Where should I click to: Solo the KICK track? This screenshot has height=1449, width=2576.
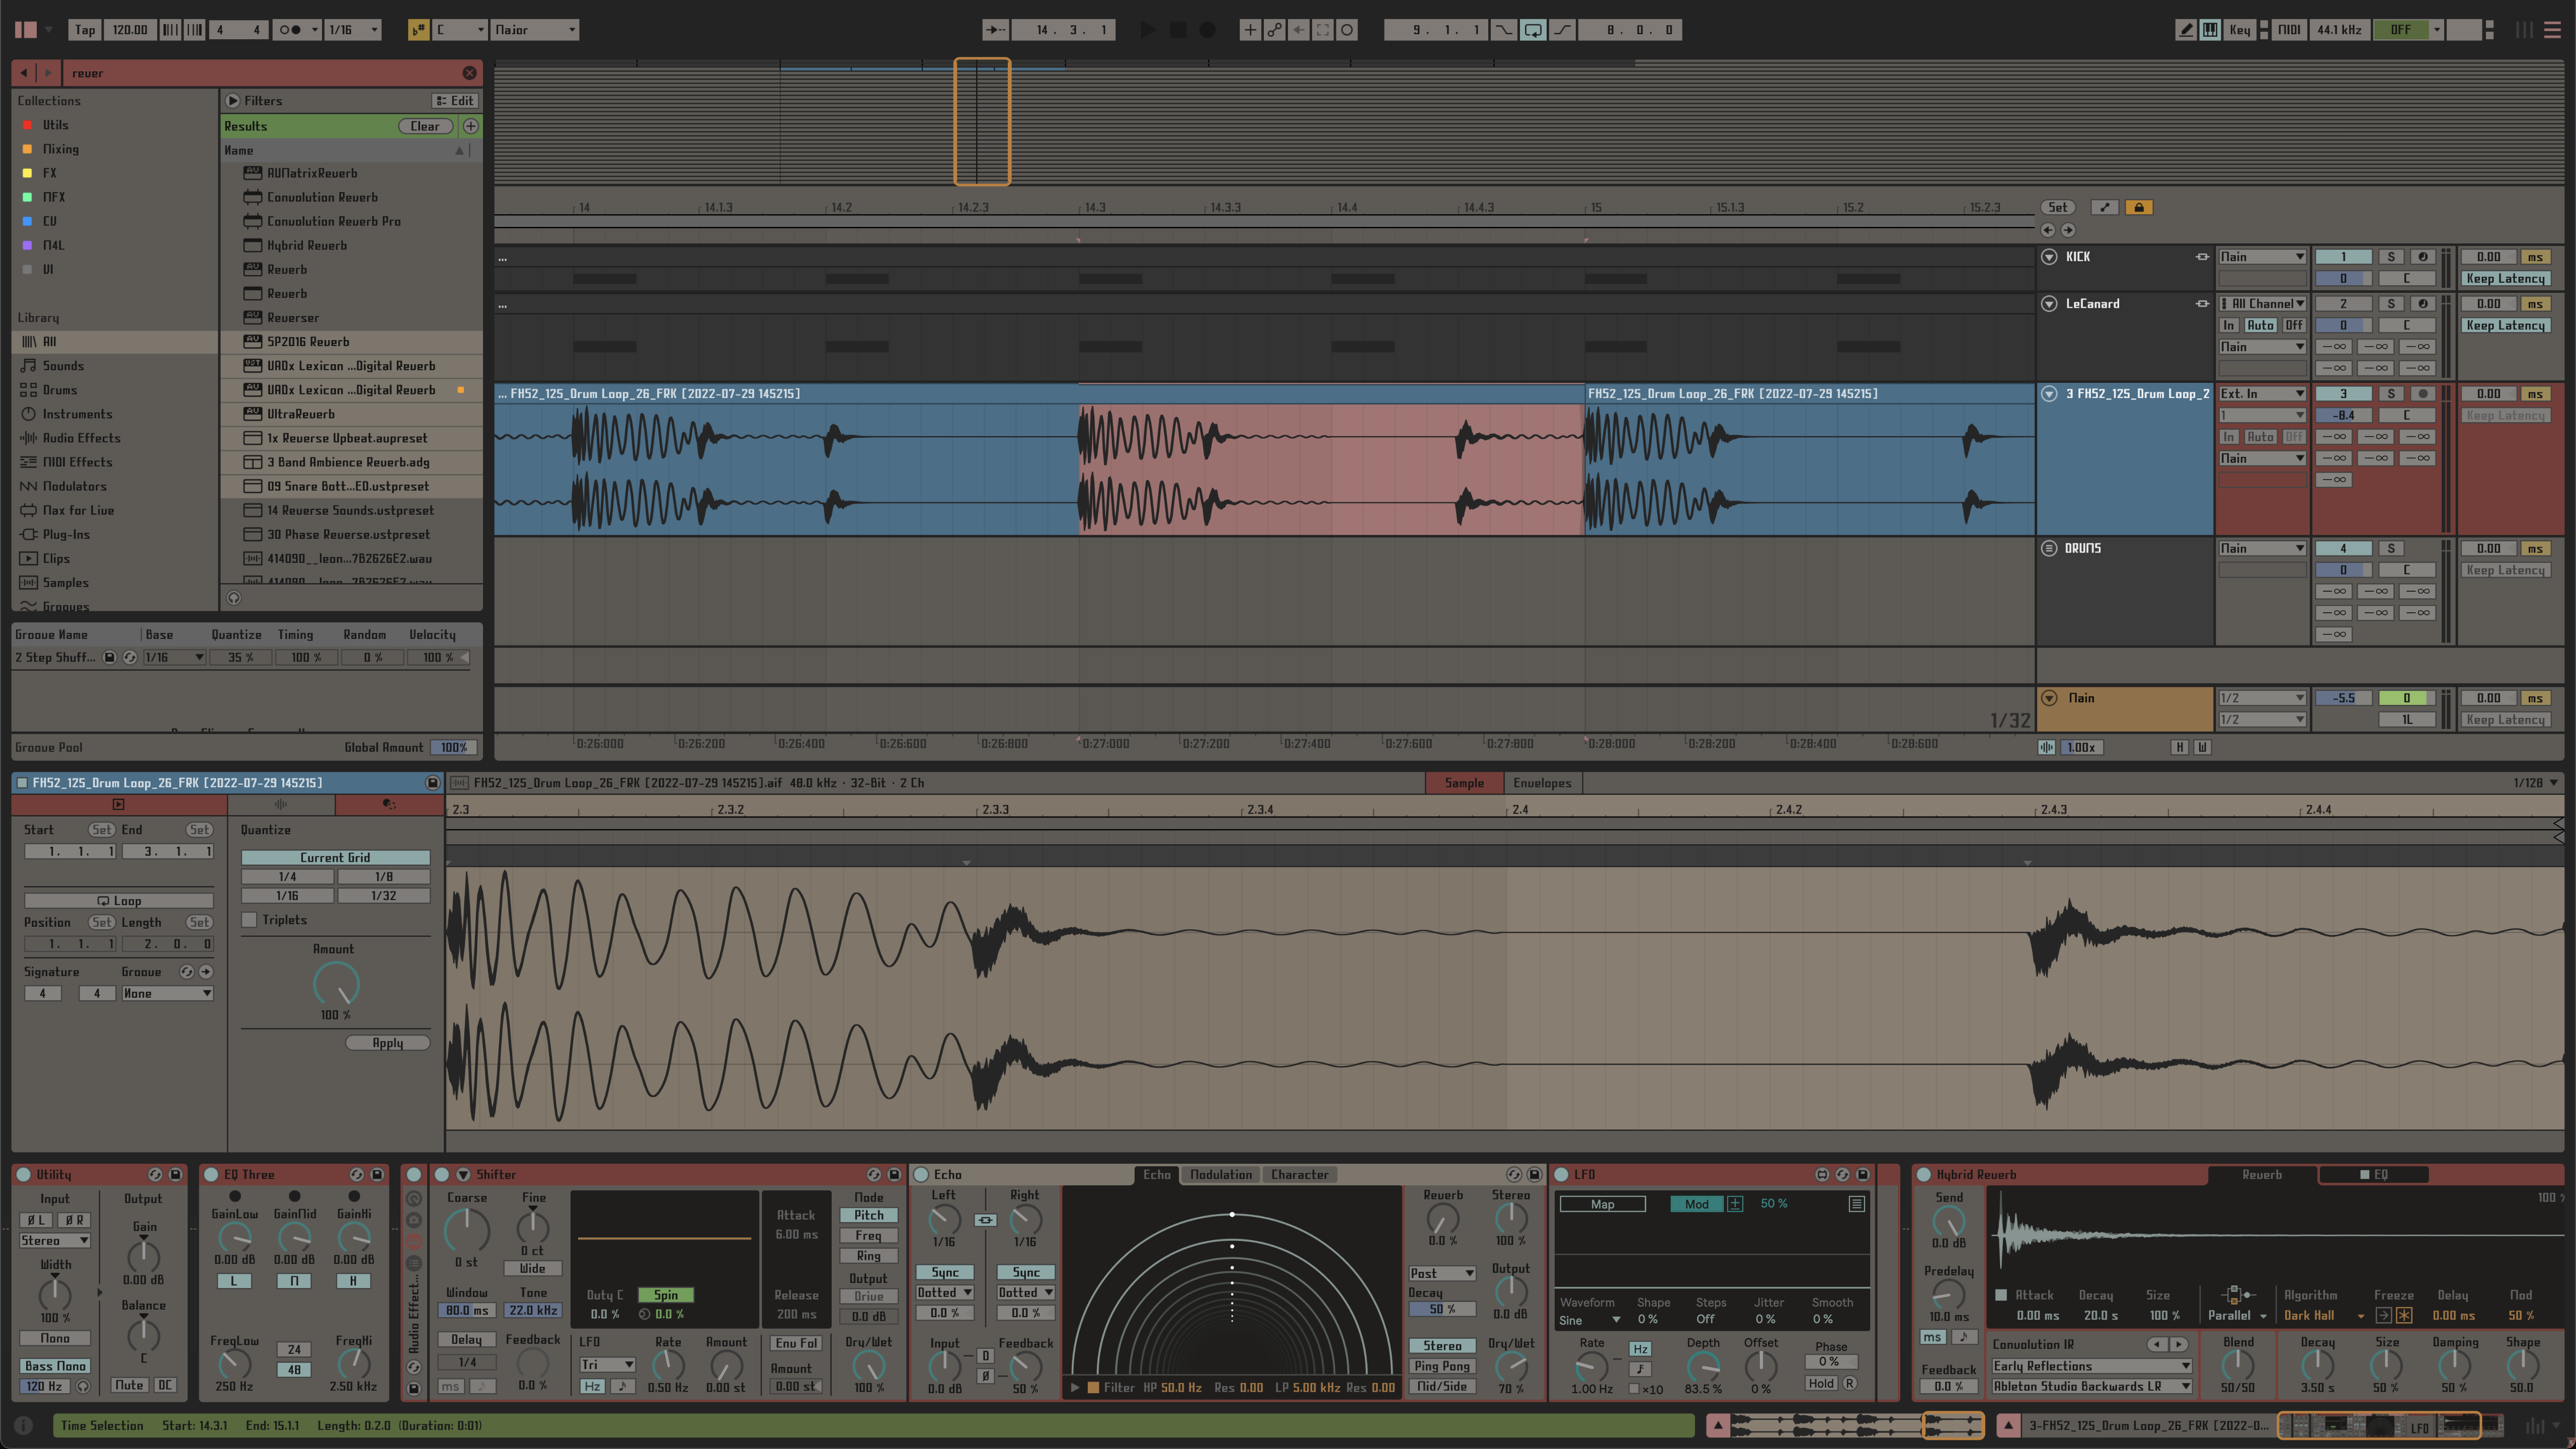pos(2391,257)
